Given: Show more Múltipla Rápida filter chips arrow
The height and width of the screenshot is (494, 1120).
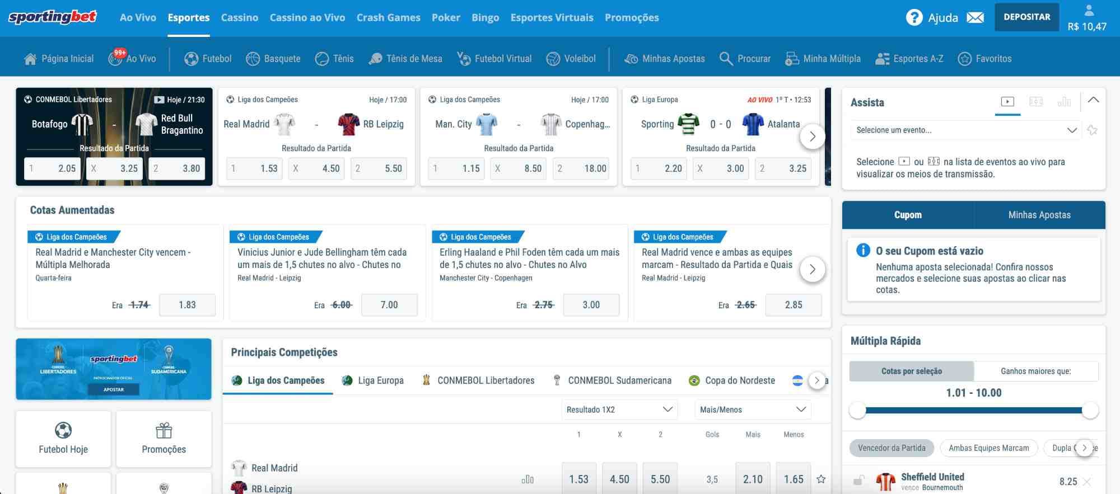Looking at the screenshot, I should (x=1085, y=448).
